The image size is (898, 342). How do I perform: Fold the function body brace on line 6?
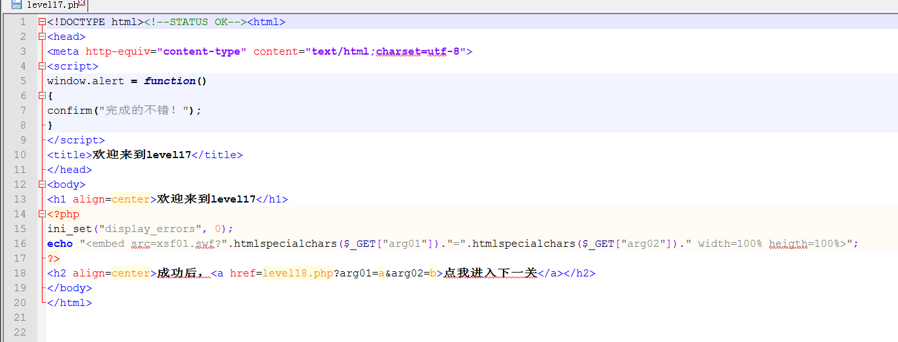[42, 96]
